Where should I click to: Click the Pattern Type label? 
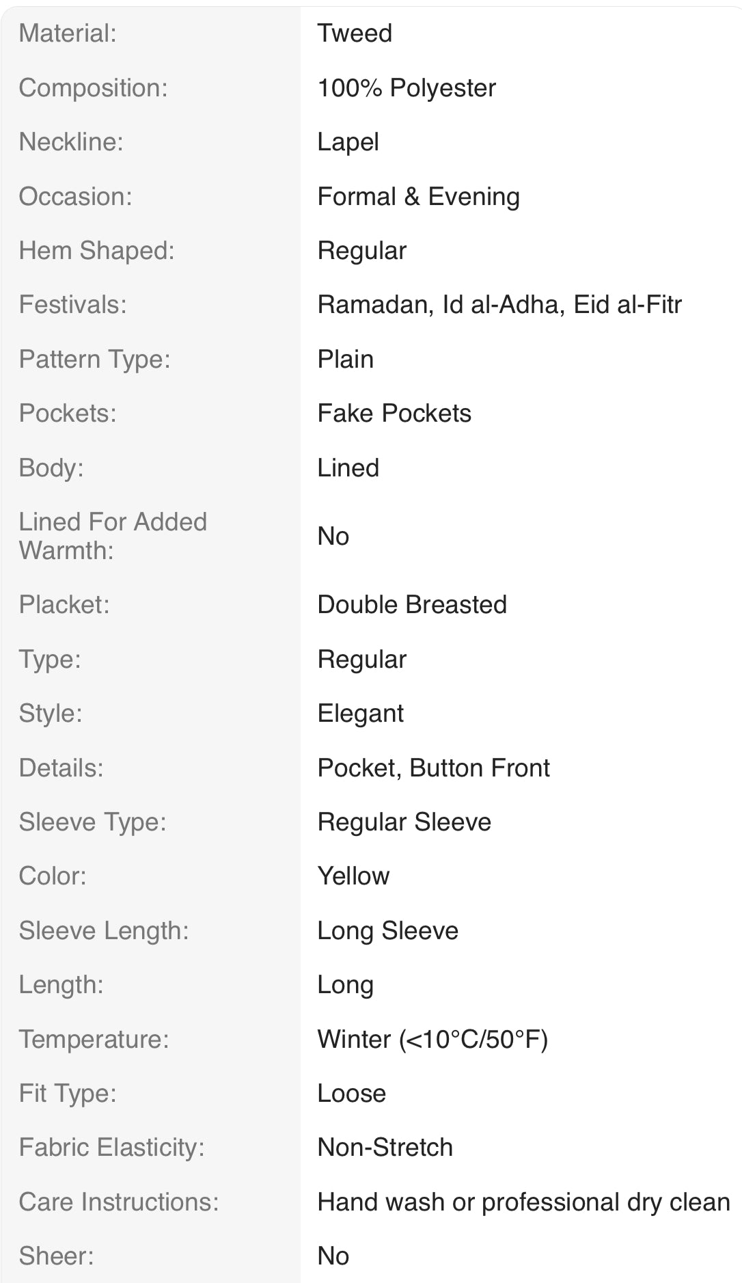click(94, 360)
